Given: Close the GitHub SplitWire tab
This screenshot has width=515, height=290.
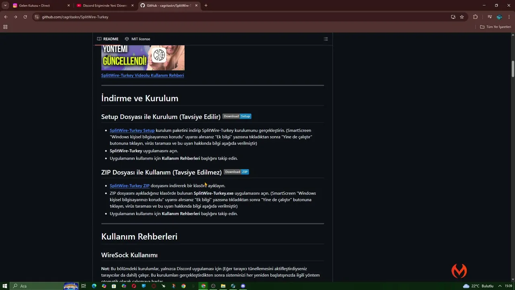Looking at the screenshot, I should [196, 6].
